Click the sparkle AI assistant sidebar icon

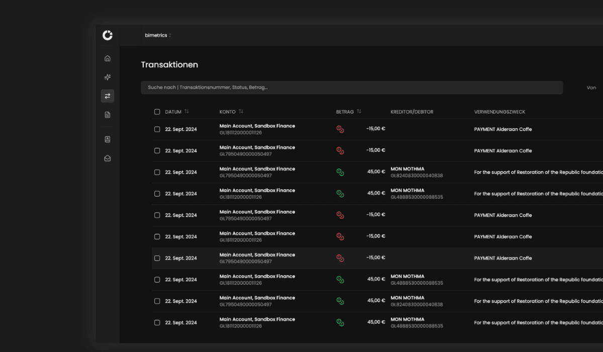[107, 77]
